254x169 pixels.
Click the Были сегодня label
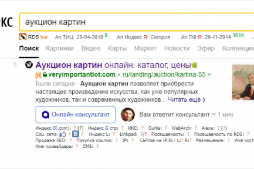[55, 84]
